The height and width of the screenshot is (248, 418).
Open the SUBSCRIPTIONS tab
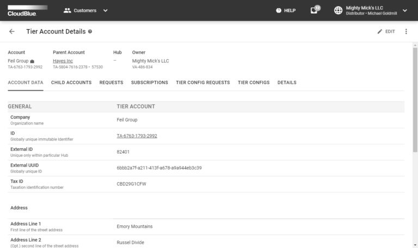pos(150,82)
